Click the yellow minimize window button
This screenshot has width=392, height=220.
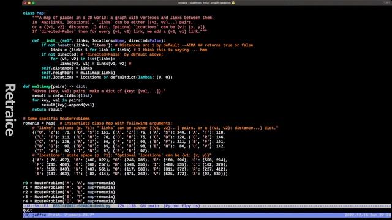coord(29,3)
